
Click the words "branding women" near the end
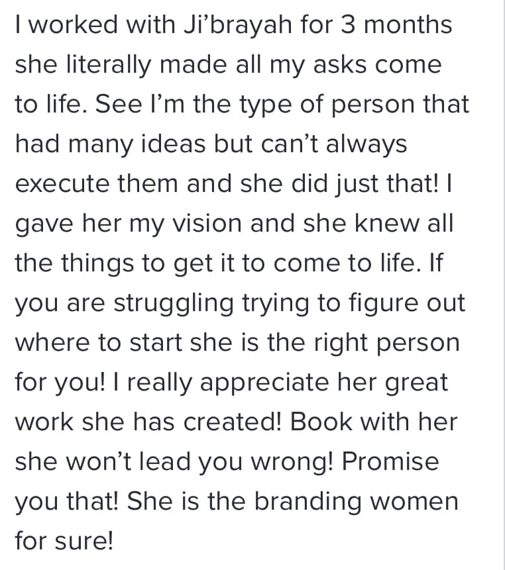tap(356, 502)
